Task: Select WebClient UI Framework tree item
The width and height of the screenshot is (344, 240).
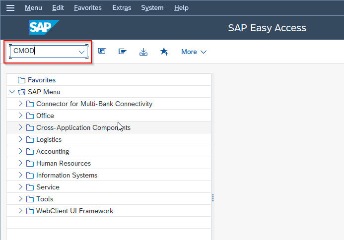Action: pos(74,211)
